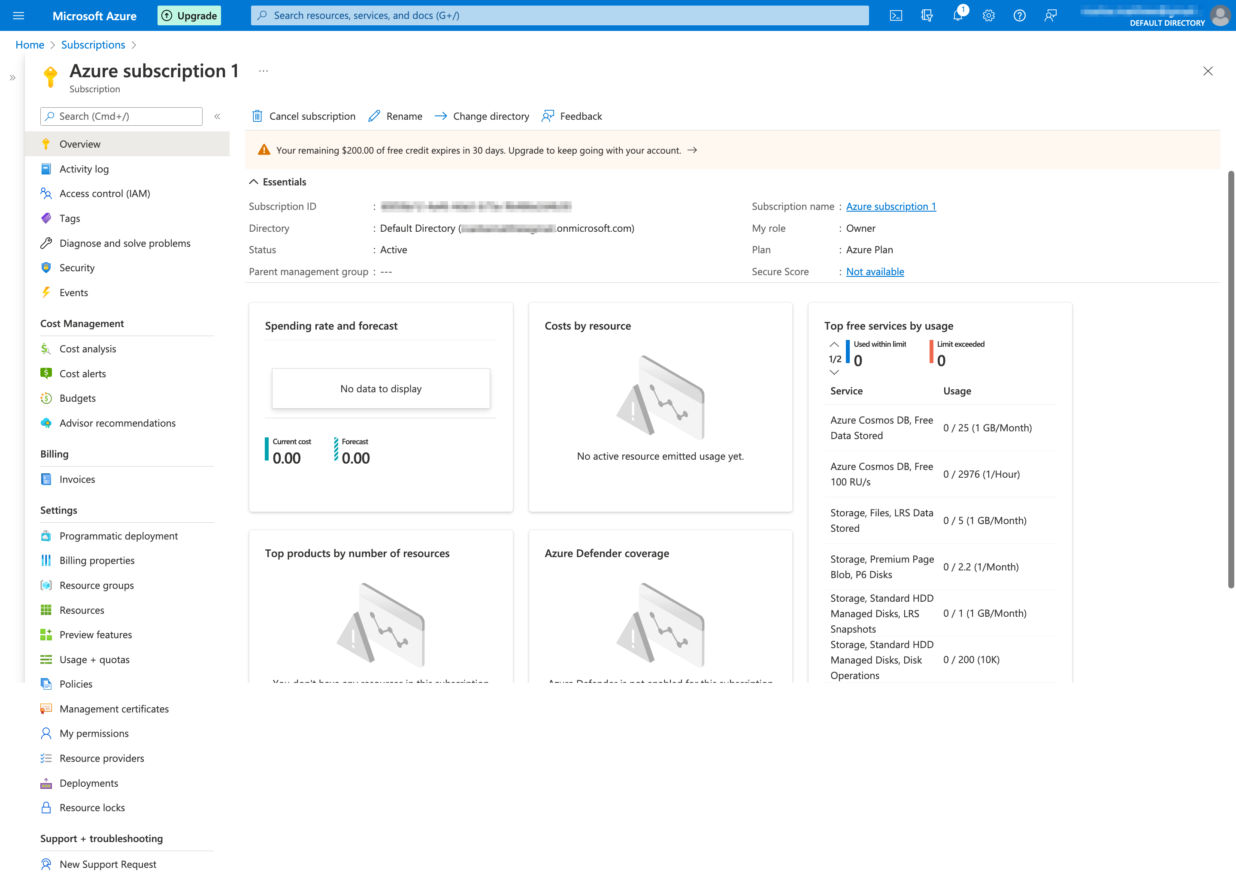Click the Rename pencil icon
1236x882 pixels.
[374, 116]
